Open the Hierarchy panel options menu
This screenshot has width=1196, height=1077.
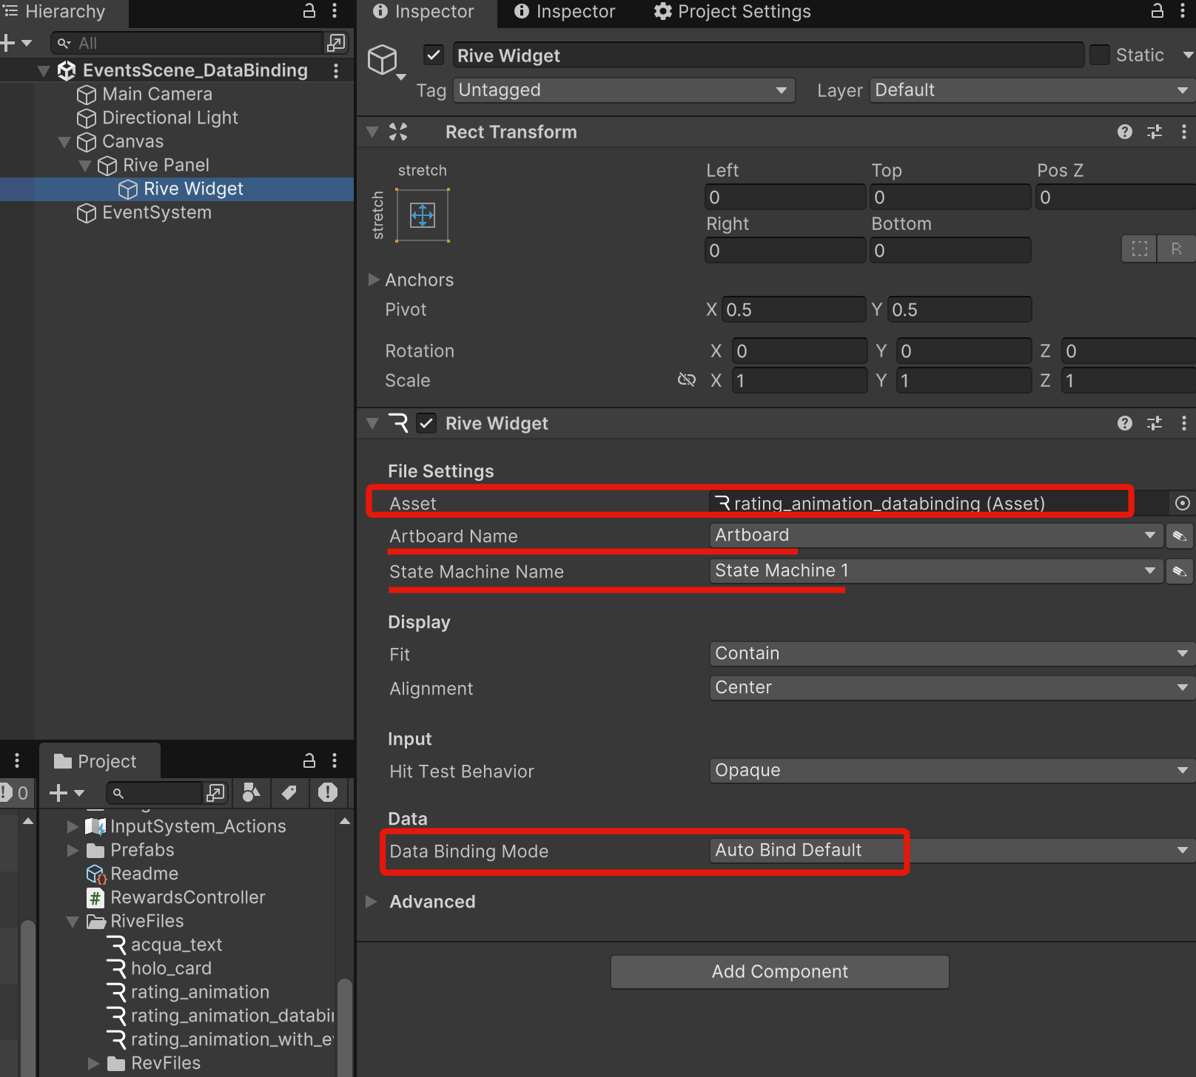[335, 11]
